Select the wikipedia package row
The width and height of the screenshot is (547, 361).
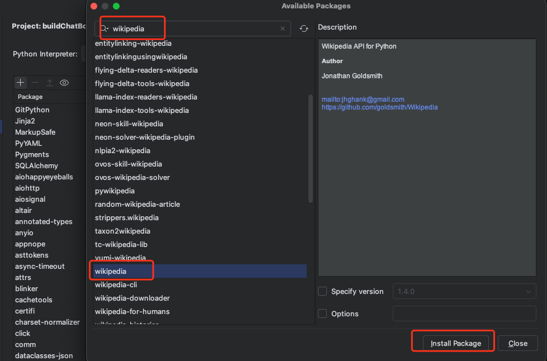click(x=200, y=271)
